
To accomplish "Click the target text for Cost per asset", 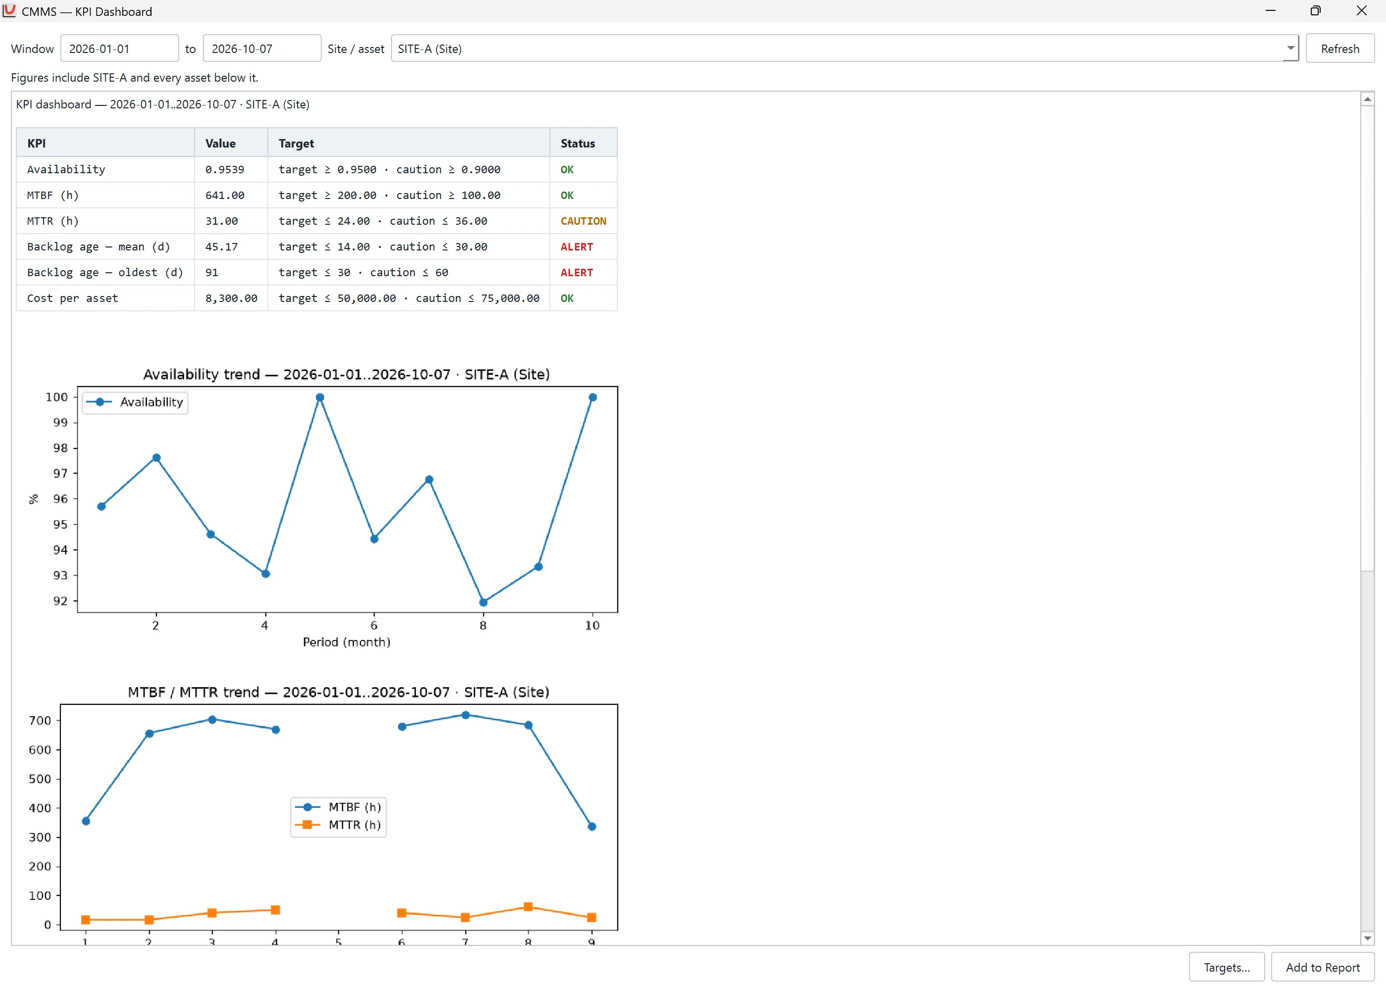I will click(409, 298).
